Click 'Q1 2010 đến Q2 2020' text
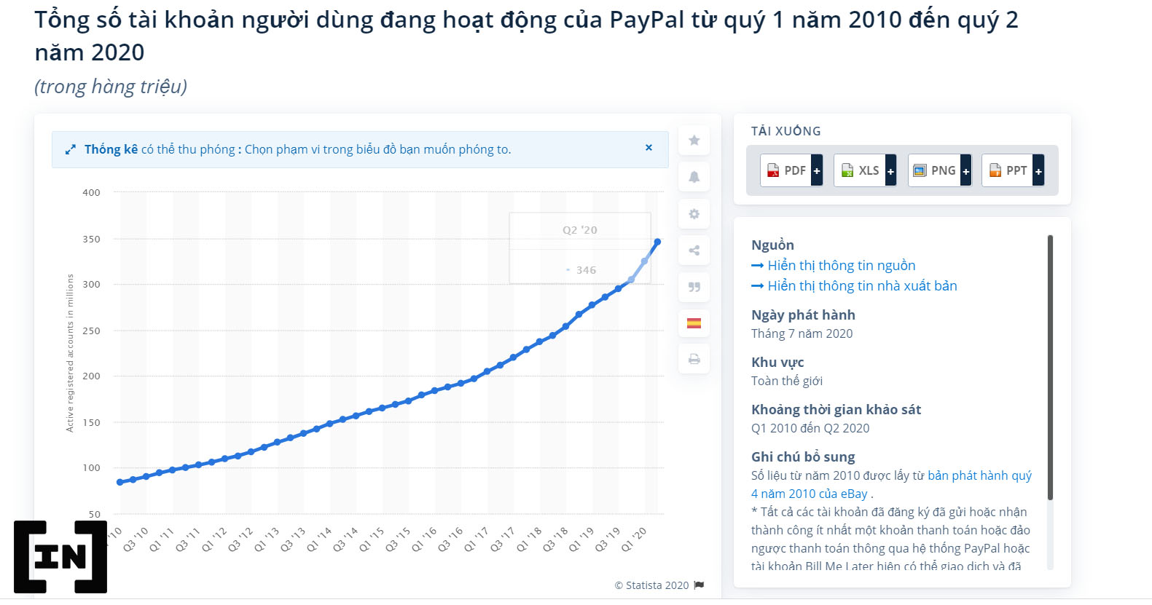This screenshot has height=605, width=1152. [x=810, y=428]
